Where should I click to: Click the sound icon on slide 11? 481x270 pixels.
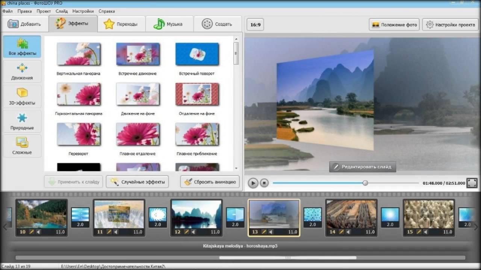[115, 232]
